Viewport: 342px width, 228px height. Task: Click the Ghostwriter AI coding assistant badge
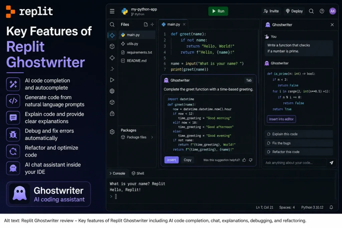click(x=48, y=194)
